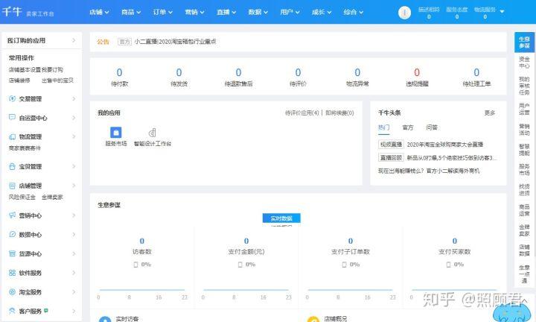
Task: Open the 综合 dropdown in the top menu
Action: click(354, 12)
